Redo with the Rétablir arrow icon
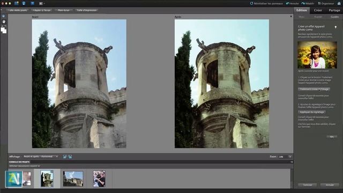Screen dimensions: 343x193 coord(303,3)
